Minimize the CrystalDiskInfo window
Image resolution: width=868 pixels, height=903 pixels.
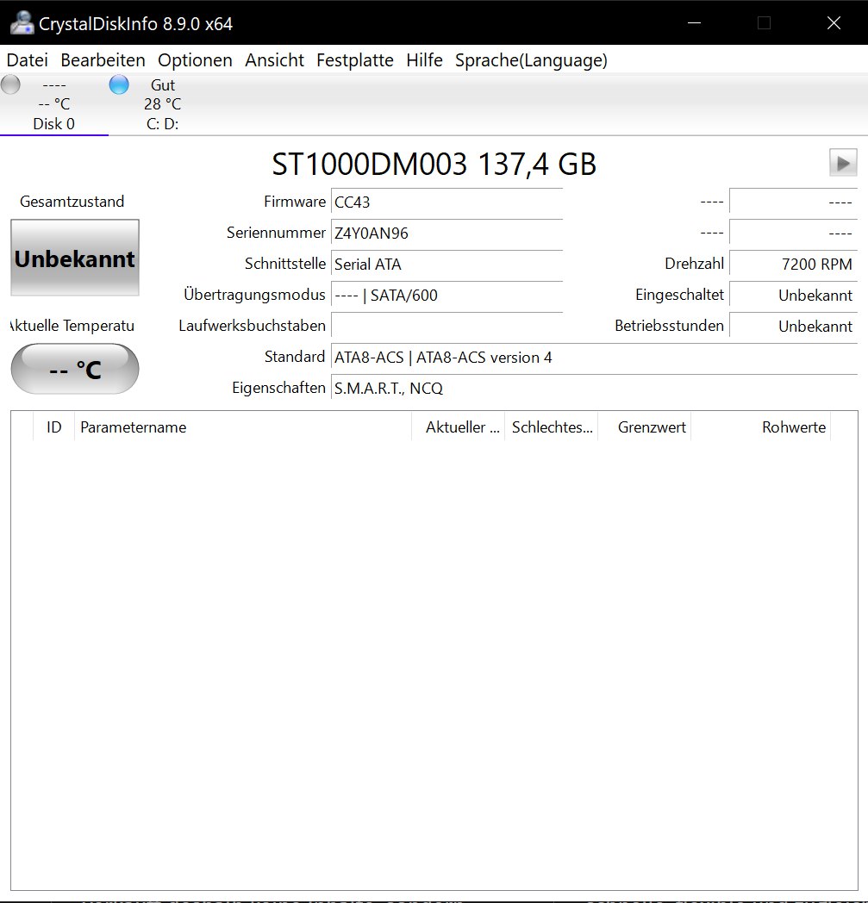695,23
